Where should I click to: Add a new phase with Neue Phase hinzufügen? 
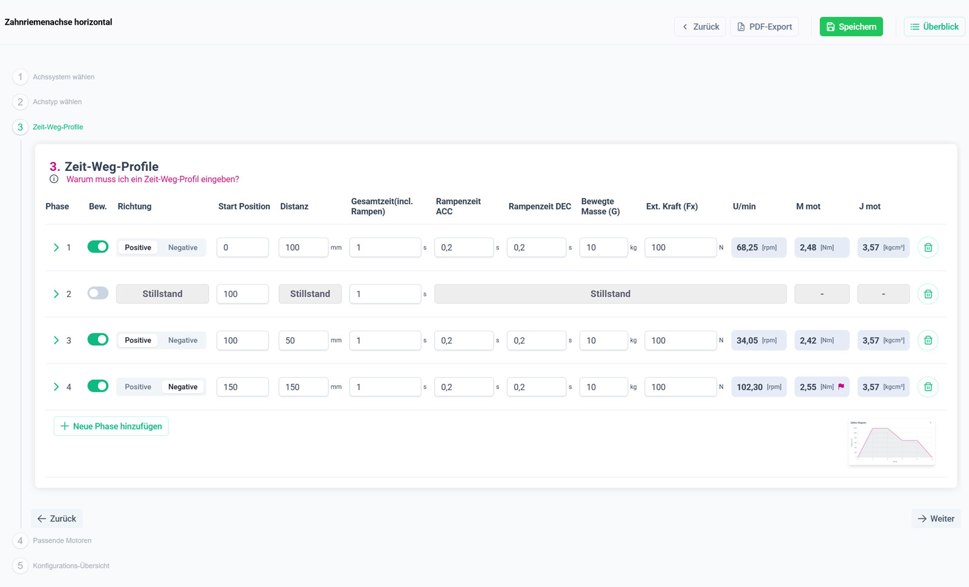tap(111, 426)
